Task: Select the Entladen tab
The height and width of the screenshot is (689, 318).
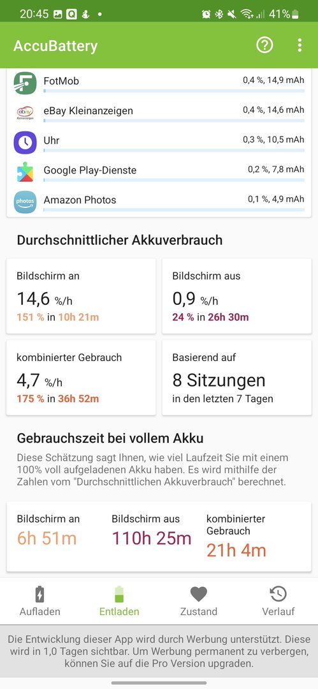Action: coord(119,600)
